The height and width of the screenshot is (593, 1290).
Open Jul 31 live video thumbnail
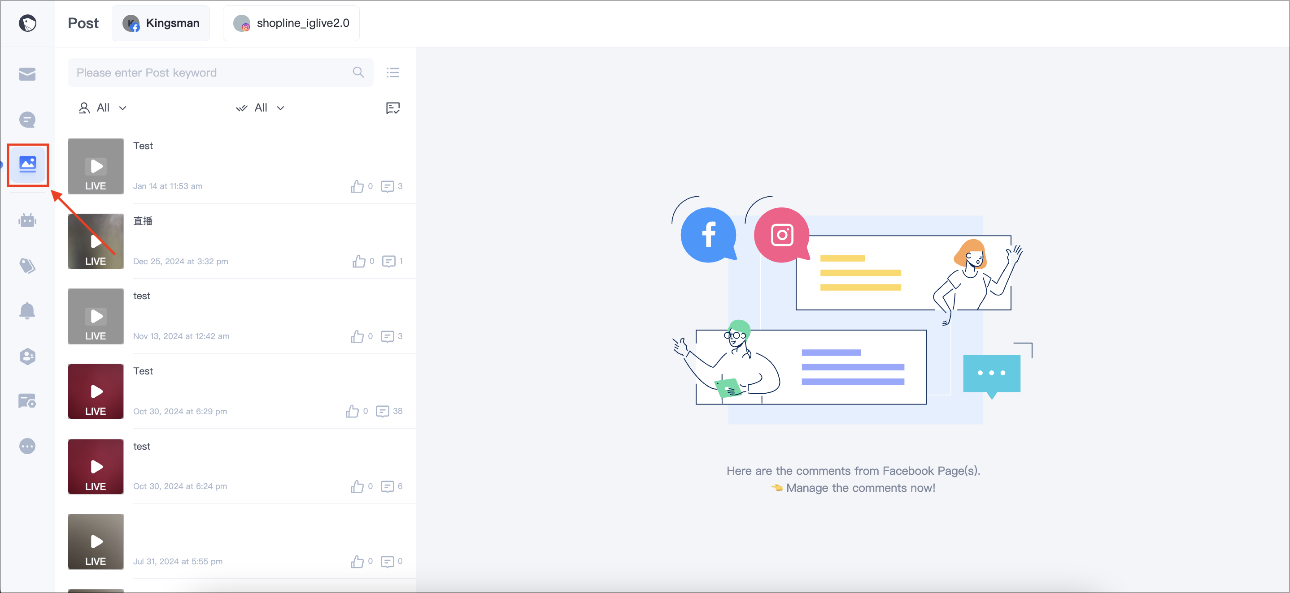point(96,541)
